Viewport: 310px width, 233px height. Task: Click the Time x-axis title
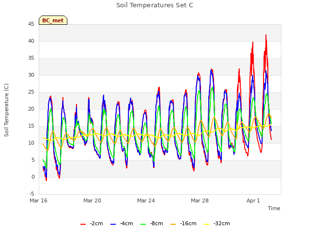point(274,208)
